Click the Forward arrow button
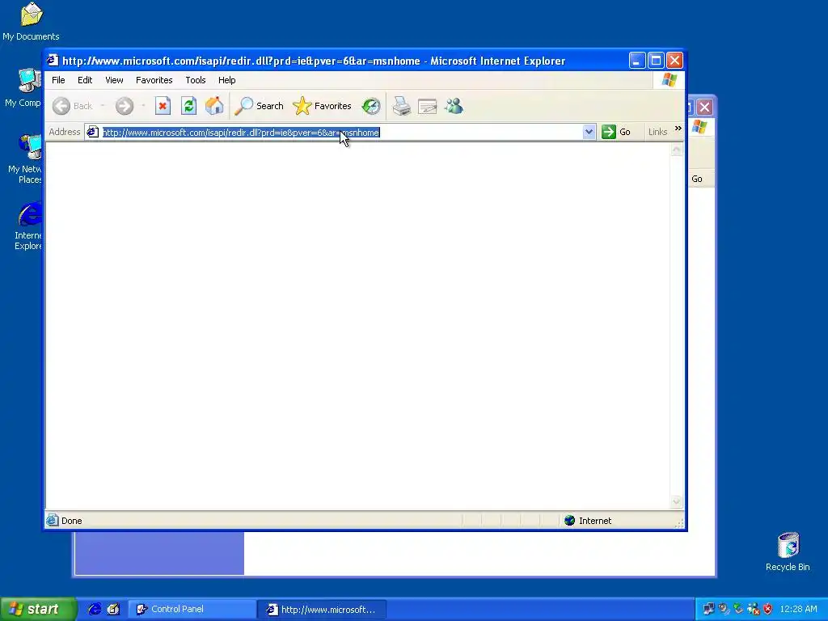 125,106
